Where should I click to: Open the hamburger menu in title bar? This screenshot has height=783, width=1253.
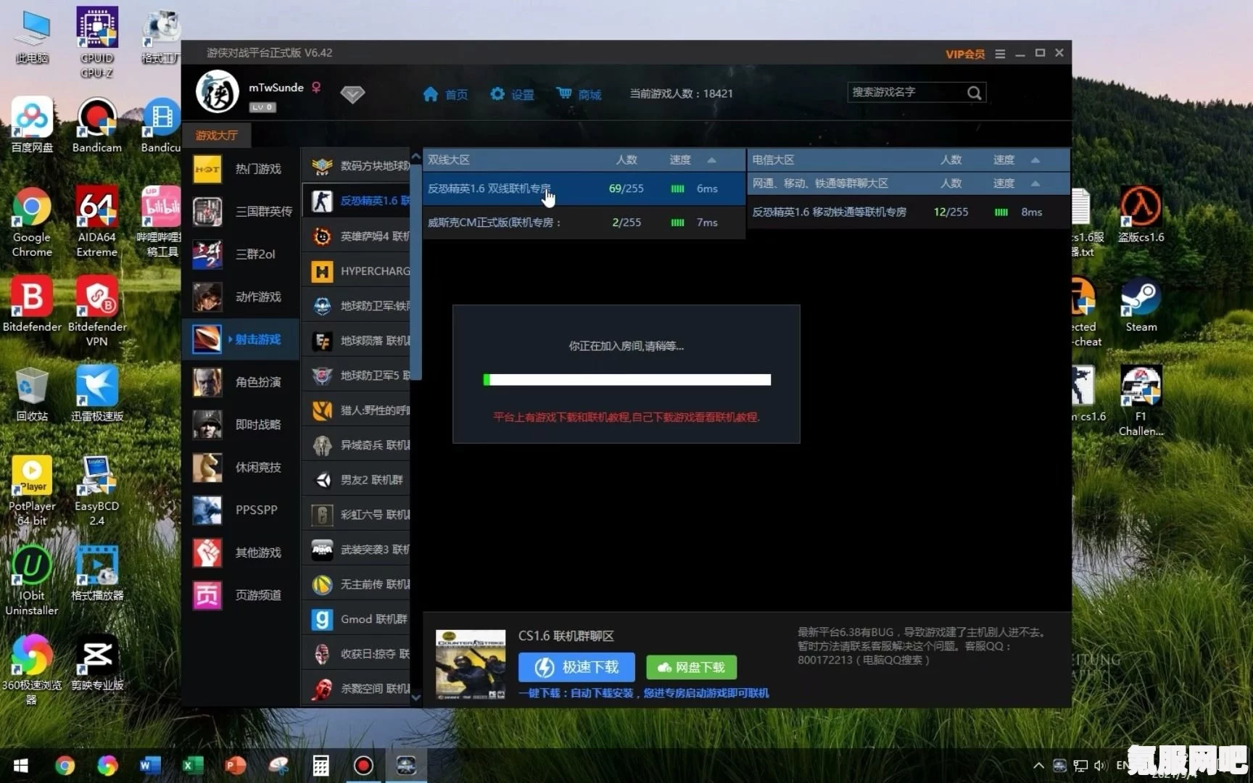click(x=1000, y=54)
